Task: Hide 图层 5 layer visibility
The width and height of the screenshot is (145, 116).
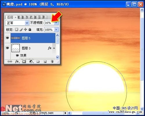Action: pyautogui.click(x=8, y=38)
